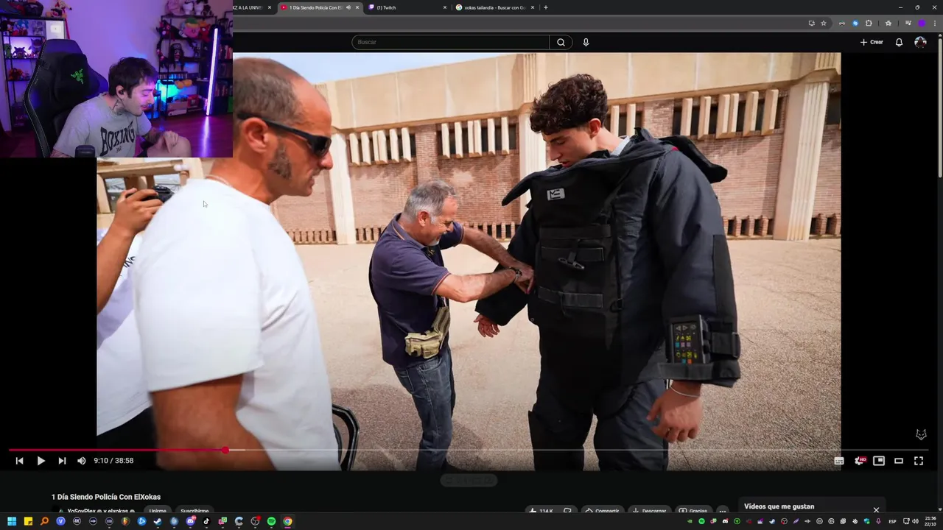Image resolution: width=943 pixels, height=530 pixels.
Task: Open Chrome extensions puzzle icon
Action: (869, 23)
